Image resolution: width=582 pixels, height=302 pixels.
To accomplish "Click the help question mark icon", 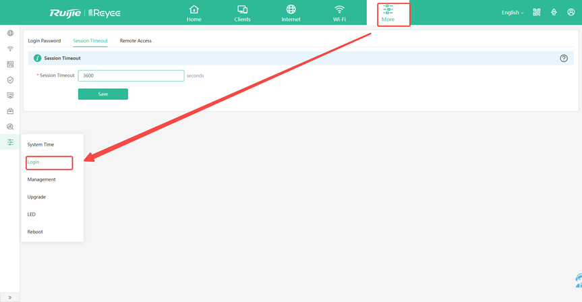I will [x=564, y=59].
